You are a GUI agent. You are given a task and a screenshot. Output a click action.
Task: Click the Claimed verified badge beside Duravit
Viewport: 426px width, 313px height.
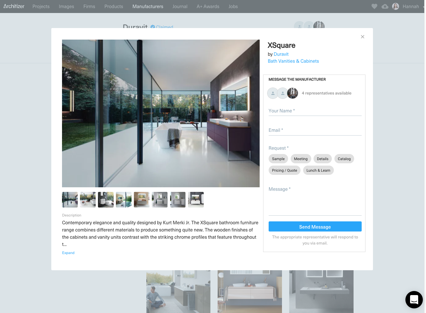(x=162, y=27)
